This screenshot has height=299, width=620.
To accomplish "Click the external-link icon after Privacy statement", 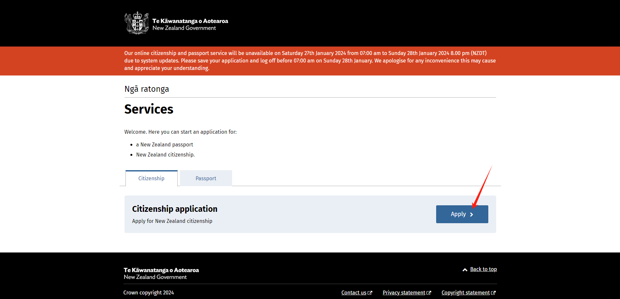I will (429, 293).
